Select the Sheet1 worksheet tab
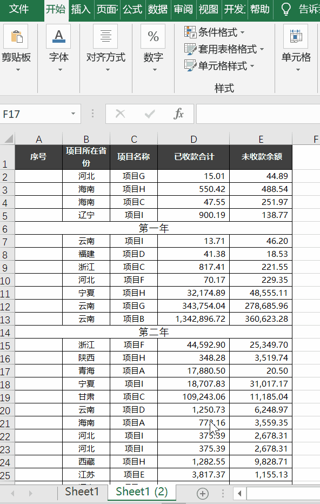This screenshot has height=504, width=320. click(x=82, y=492)
